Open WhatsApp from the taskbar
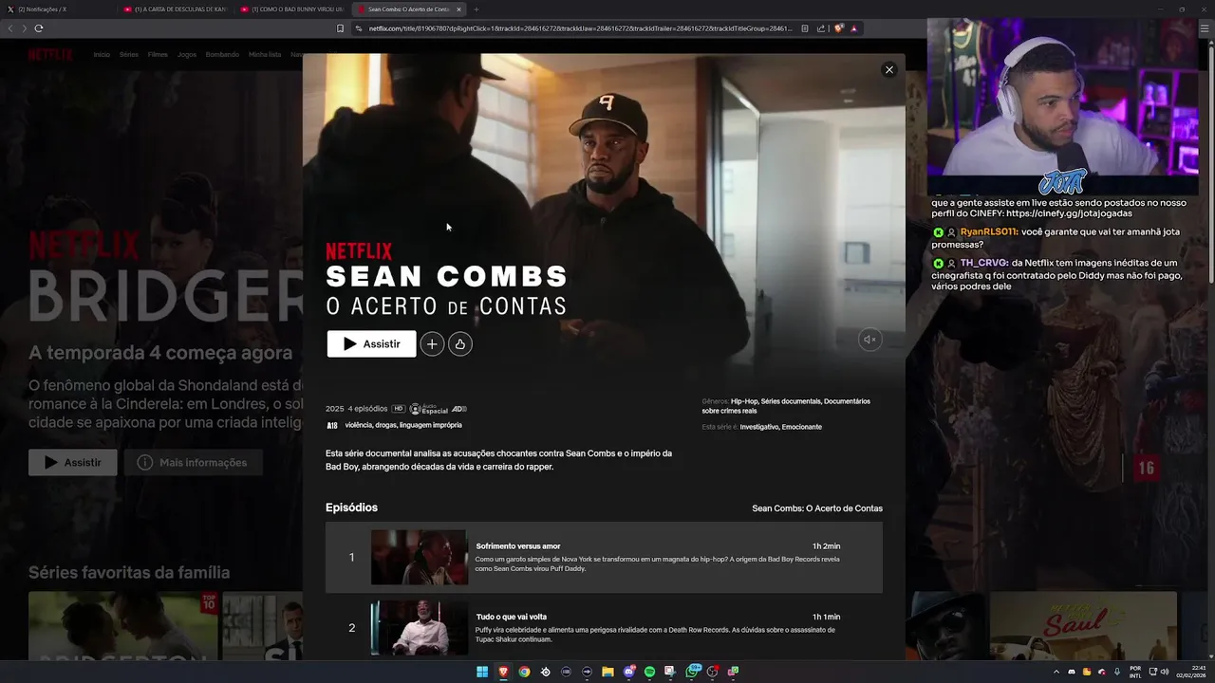This screenshot has height=683, width=1215. (x=692, y=672)
